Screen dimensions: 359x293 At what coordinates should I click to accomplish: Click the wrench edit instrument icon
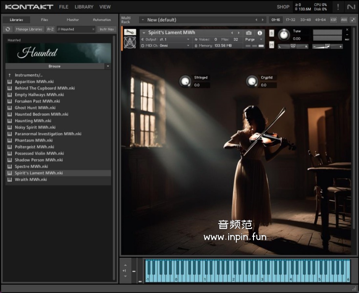coord(129,32)
